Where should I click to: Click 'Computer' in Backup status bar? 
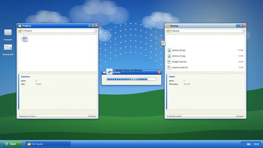240,116
